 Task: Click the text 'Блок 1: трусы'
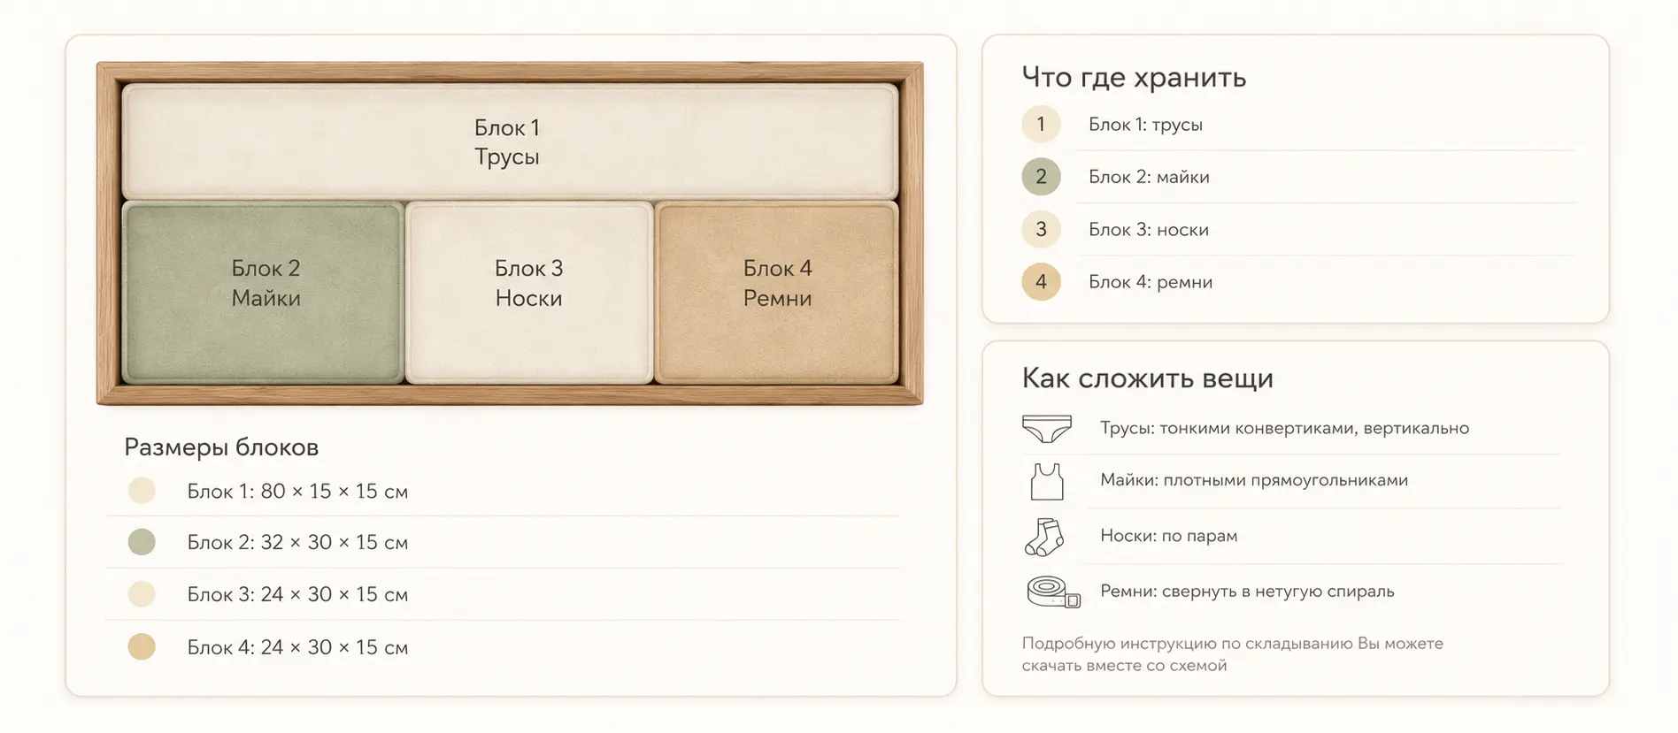(x=1145, y=125)
